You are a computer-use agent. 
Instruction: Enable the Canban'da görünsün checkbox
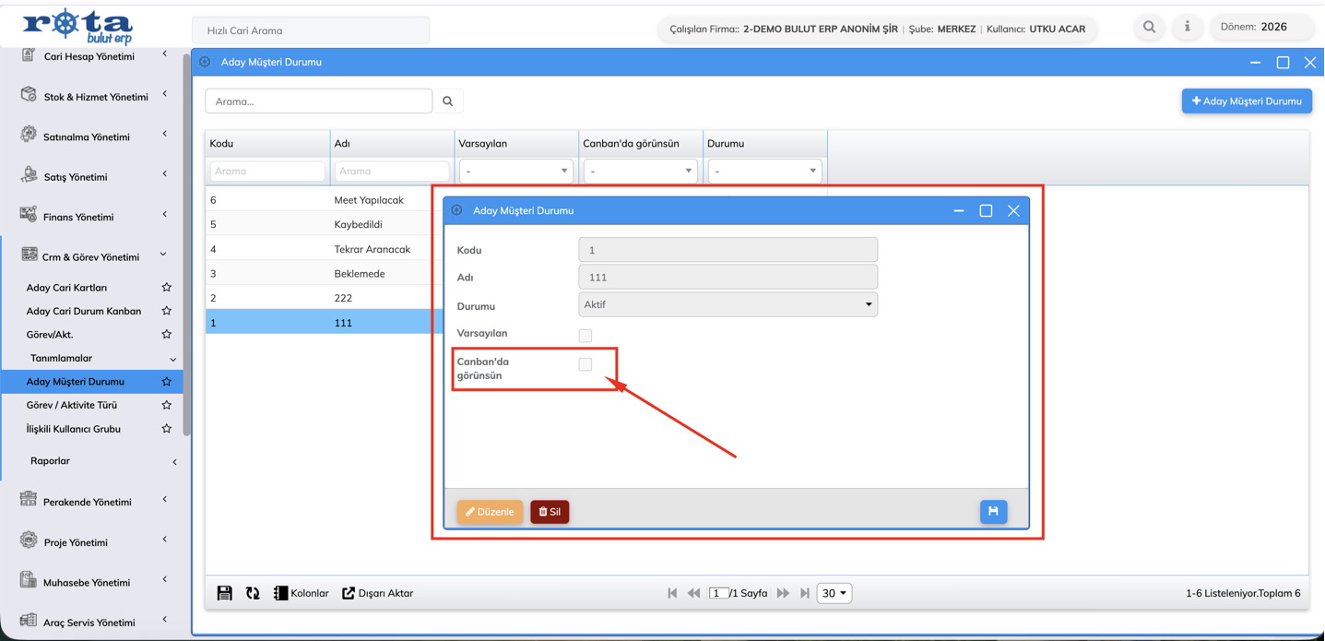click(x=586, y=364)
